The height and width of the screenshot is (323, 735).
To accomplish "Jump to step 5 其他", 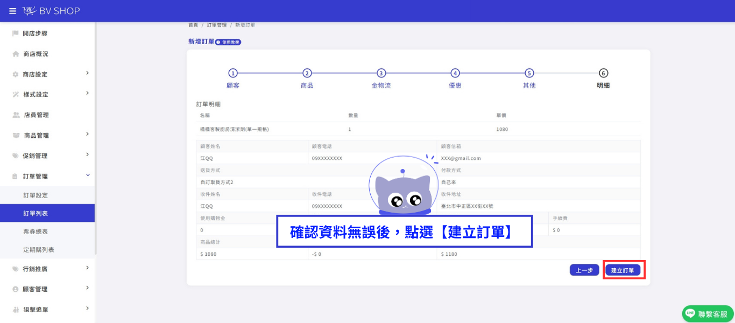I will pyautogui.click(x=529, y=78).
